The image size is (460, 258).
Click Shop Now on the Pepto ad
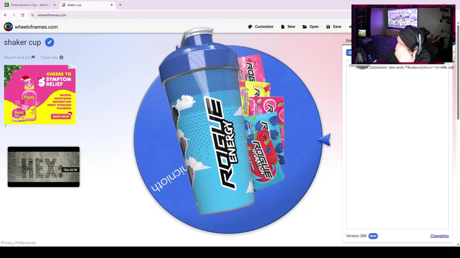[61, 116]
